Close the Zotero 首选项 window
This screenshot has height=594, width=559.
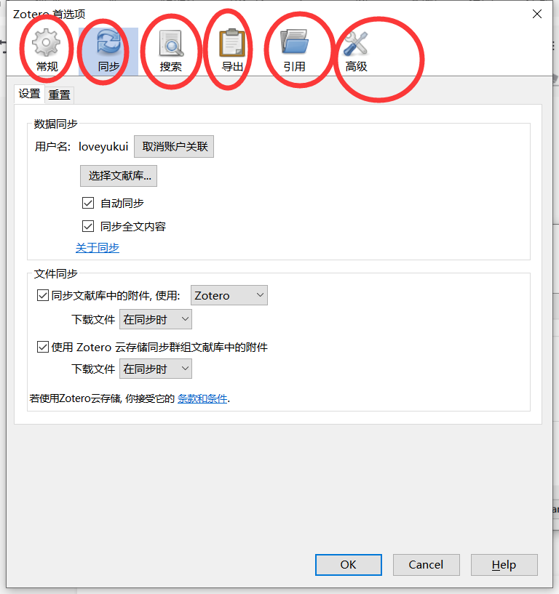tap(537, 14)
